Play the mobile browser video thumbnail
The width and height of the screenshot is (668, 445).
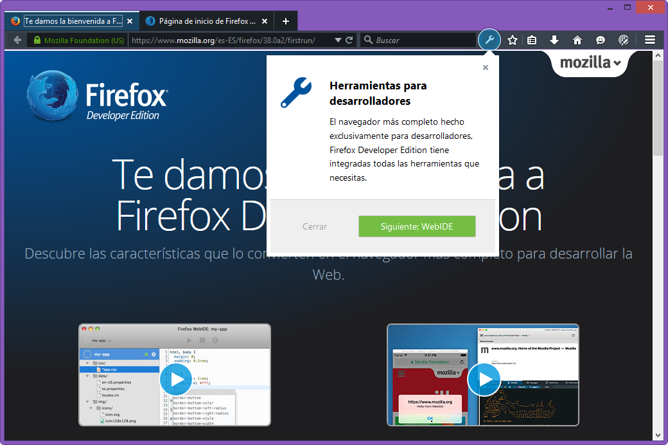click(x=484, y=378)
